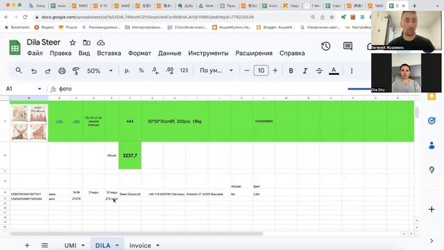Open a new browser tab
Screen dimensions: 444x250
(415, 6)
